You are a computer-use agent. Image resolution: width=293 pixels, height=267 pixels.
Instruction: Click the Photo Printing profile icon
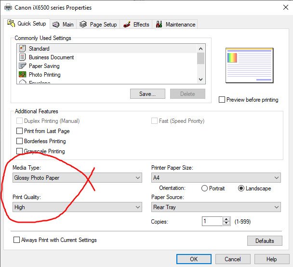[x=23, y=74]
